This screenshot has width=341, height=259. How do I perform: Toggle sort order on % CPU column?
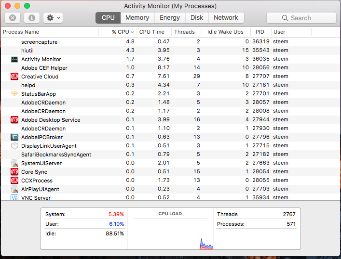coord(118,32)
